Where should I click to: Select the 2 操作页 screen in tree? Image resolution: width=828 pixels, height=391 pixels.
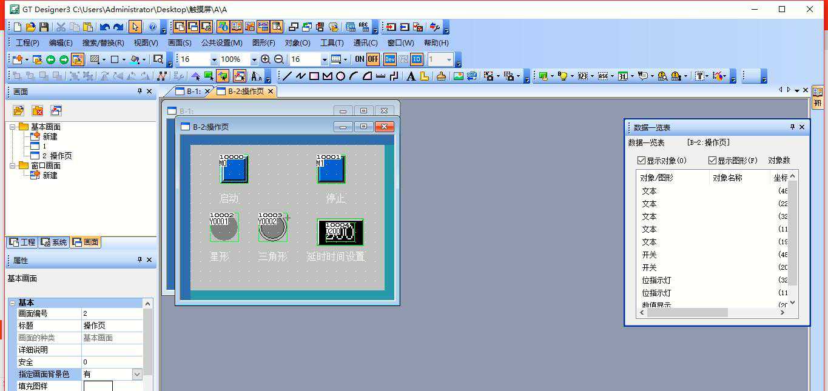[x=56, y=156]
